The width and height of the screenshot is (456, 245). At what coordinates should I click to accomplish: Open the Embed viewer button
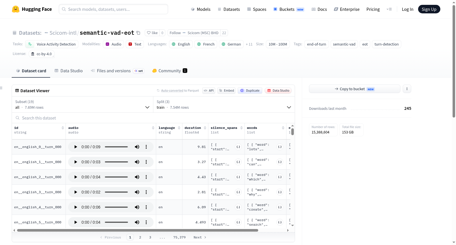[x=226, y=90]
